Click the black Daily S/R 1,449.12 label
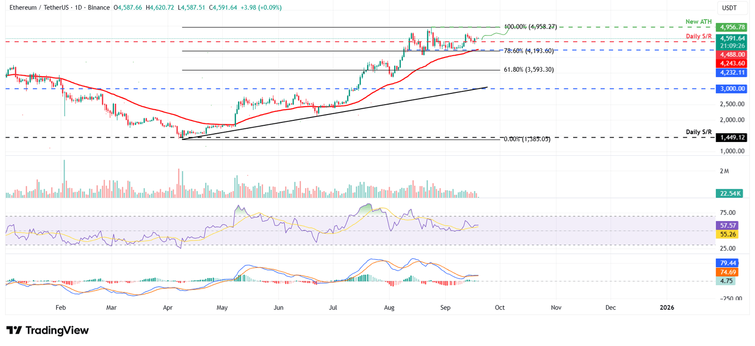 tap(732, 138)
